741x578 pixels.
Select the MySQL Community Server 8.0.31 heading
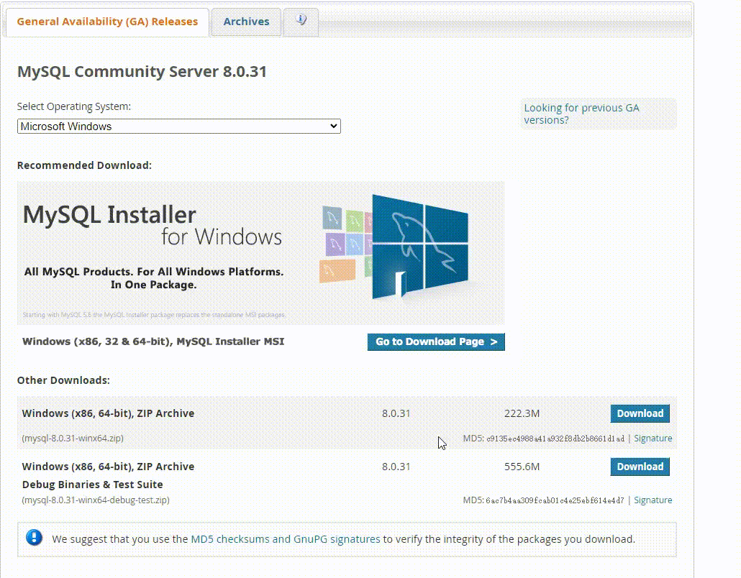(142, 72)
